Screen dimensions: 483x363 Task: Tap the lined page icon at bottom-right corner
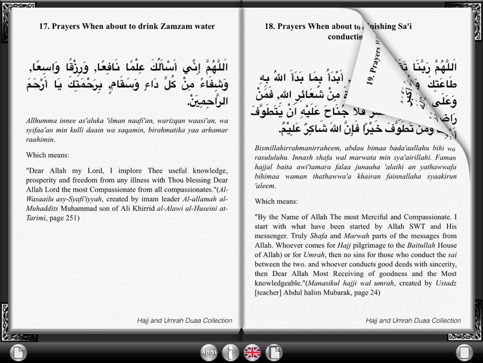coord(464,352)
